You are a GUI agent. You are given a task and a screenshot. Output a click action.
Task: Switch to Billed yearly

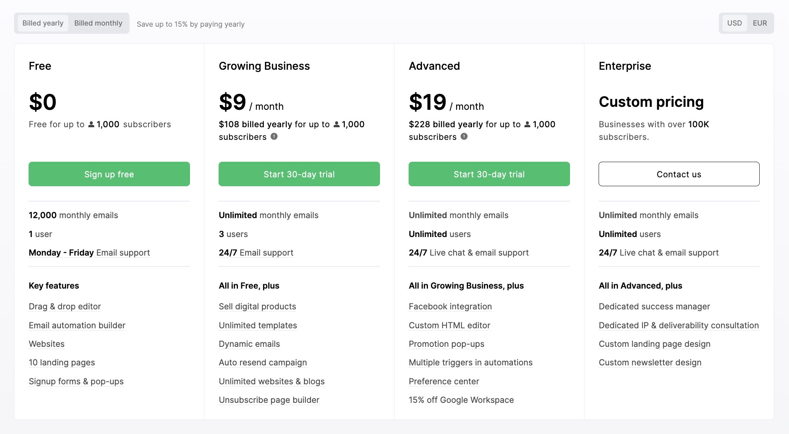[x=43, y=23]
